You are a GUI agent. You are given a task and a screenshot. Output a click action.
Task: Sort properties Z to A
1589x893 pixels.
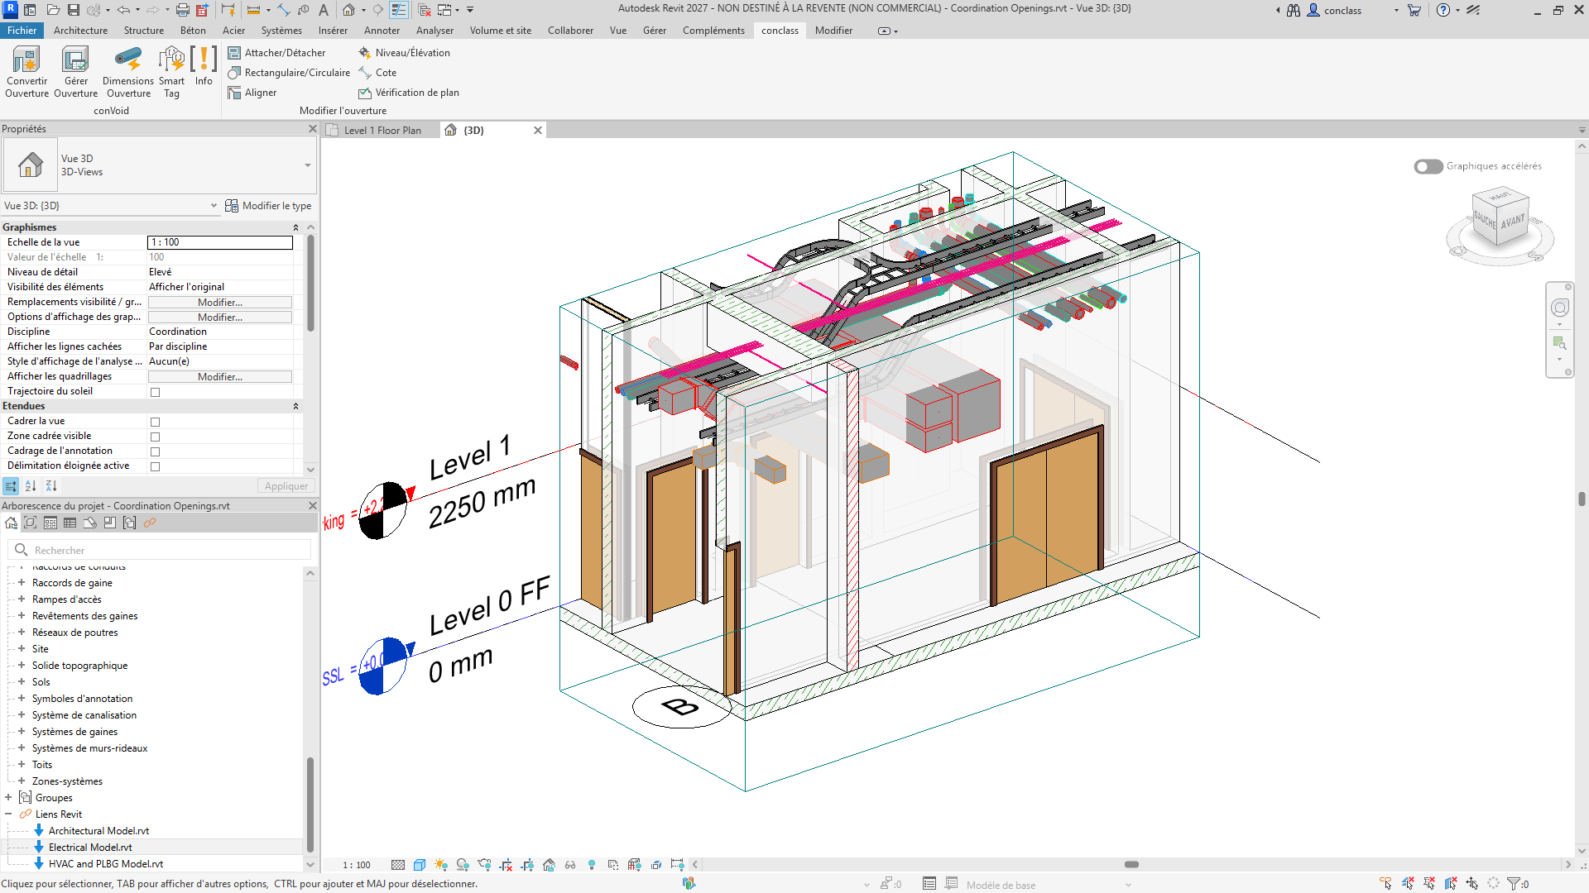tap(51, 486)
